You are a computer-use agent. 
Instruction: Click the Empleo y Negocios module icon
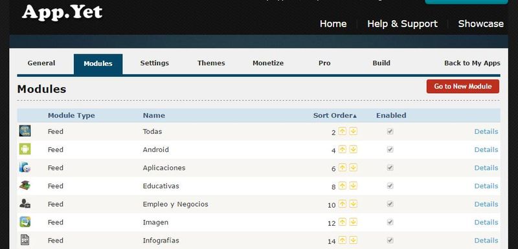(25, 204)
